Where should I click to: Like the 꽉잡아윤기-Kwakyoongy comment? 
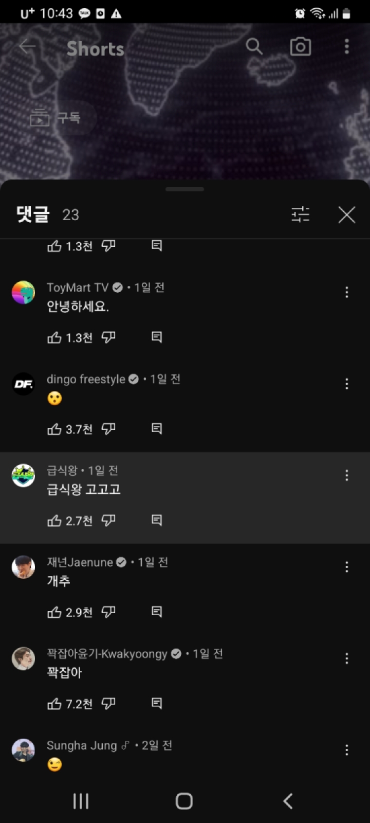54,704
